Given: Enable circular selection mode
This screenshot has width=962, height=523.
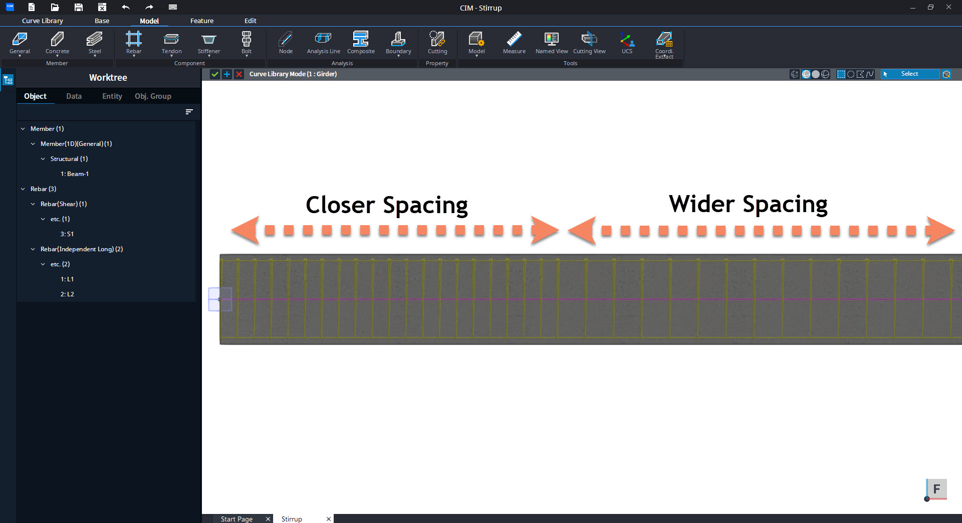Looking at the screenshot, I should [x=851, y=74].
